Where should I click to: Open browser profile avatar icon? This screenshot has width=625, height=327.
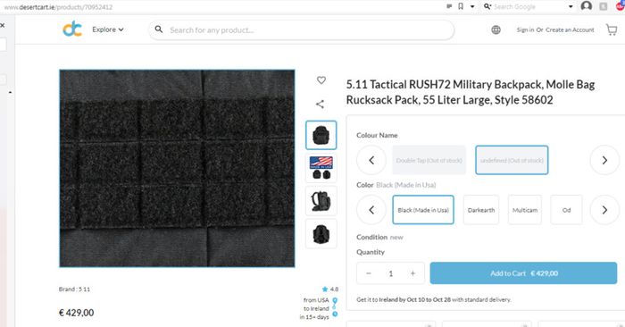(586, 6)
